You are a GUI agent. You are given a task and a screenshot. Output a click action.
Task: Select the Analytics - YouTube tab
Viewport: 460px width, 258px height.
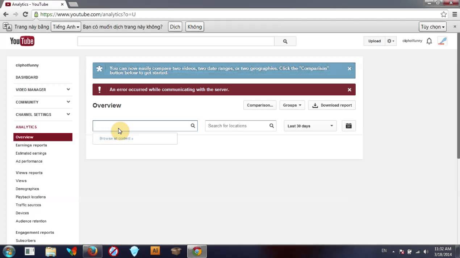tap(34, 4)
